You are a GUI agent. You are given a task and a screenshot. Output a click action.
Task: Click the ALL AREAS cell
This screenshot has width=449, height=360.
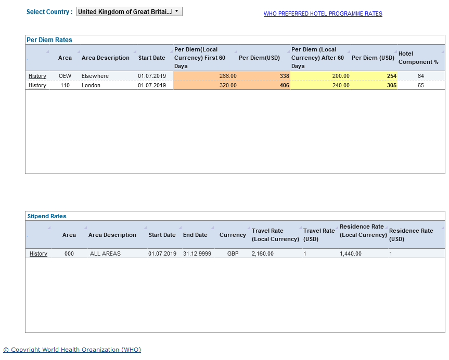[105, 254]
